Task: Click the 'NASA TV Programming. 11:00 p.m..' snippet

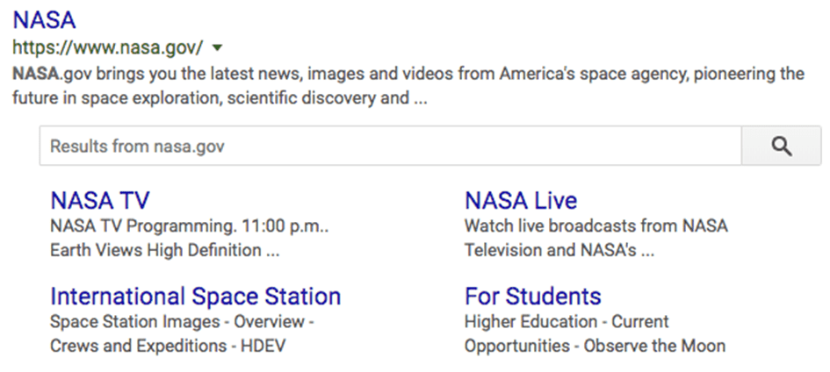Action: [190, 226]
